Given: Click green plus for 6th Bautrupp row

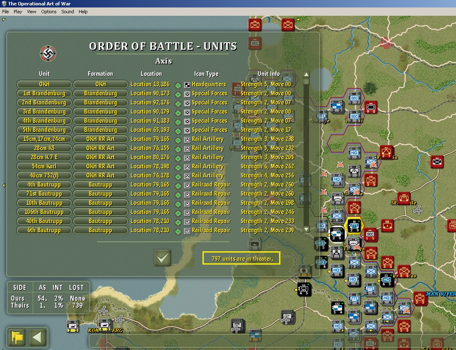Looking at the screenshot, I should pyautogui.click(x=178, y=231).
